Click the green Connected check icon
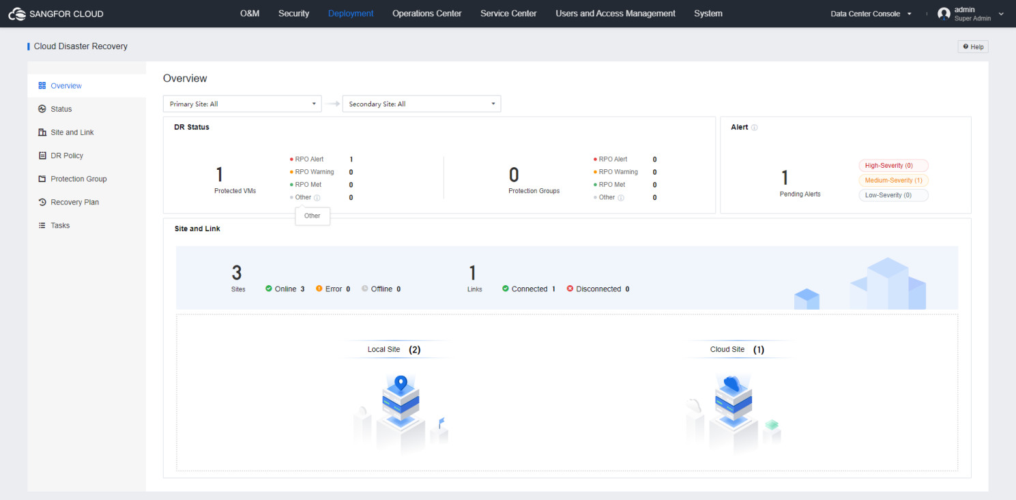This screenshot has width=1016, height=500. 506,289
